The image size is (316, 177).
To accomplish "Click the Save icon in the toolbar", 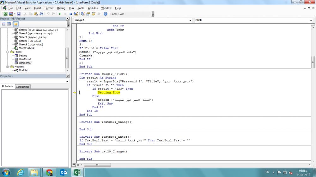I will point(19,14).
